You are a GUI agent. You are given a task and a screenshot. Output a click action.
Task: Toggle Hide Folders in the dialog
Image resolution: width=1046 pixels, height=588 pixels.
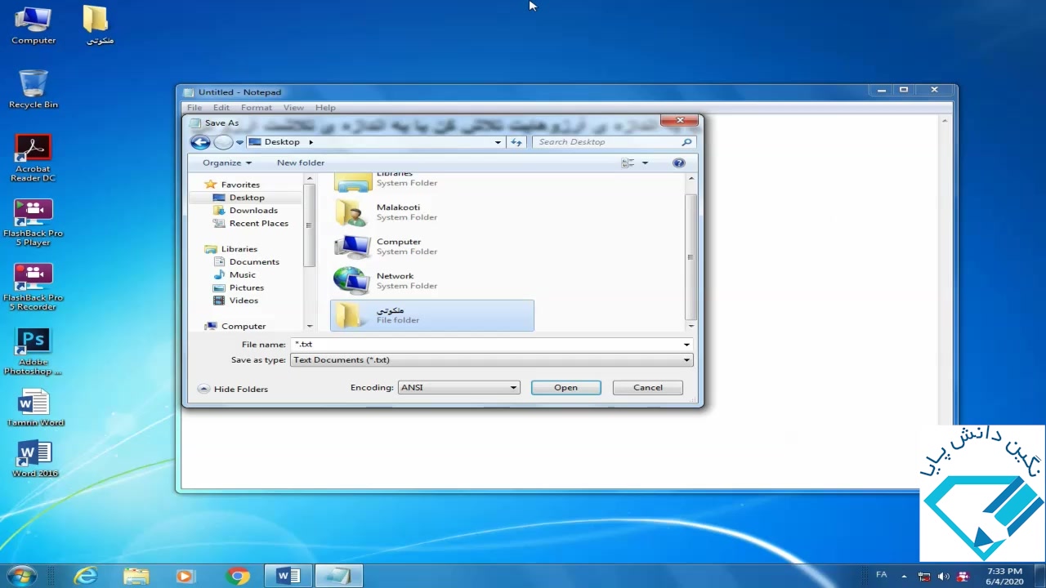[x=233, y=389]
